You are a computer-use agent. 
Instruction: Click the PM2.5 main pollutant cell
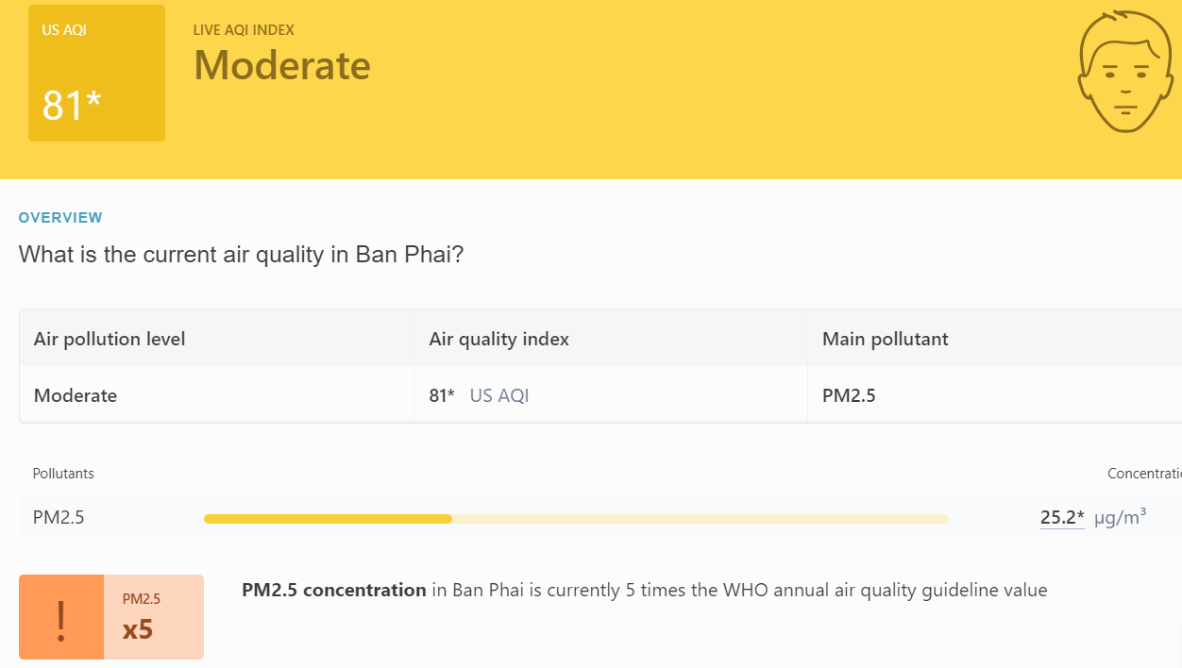995,395
